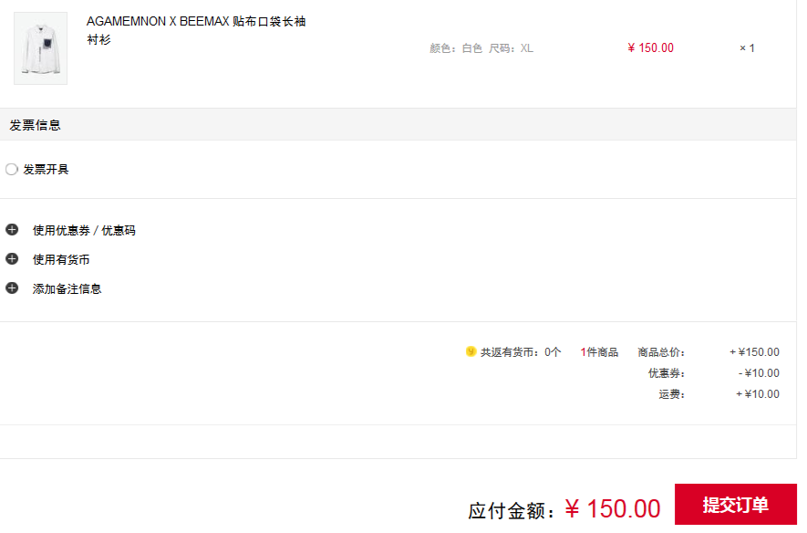Click the × 1 quantity indicator
This screenshot has height=533, width=807.
[747, 48]
